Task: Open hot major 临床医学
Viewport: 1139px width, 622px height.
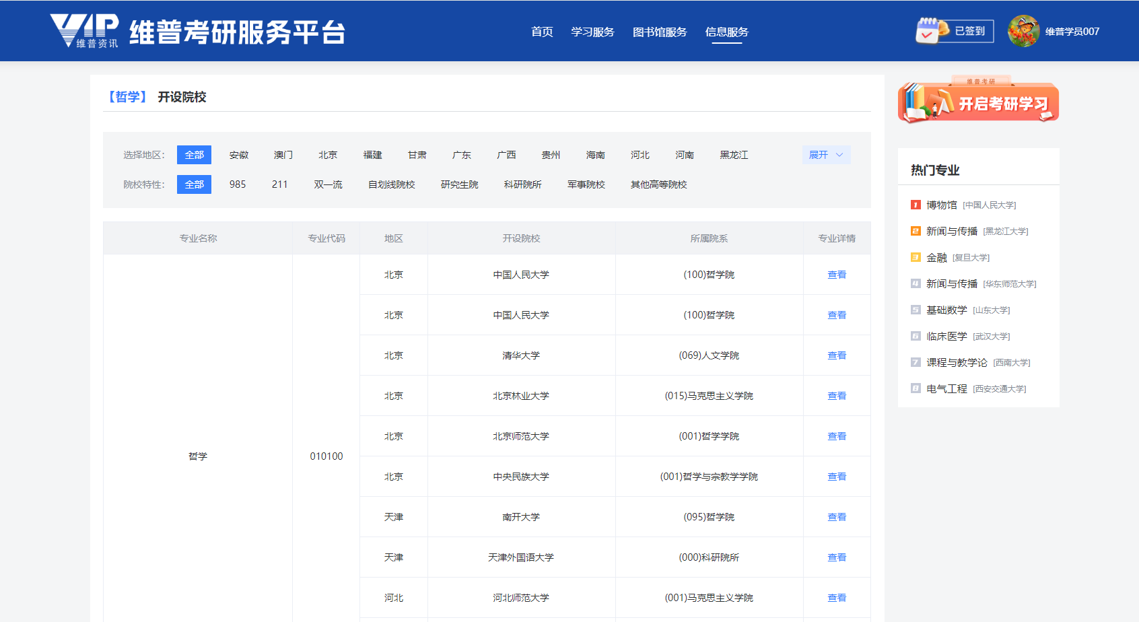Action: point(946,336)
